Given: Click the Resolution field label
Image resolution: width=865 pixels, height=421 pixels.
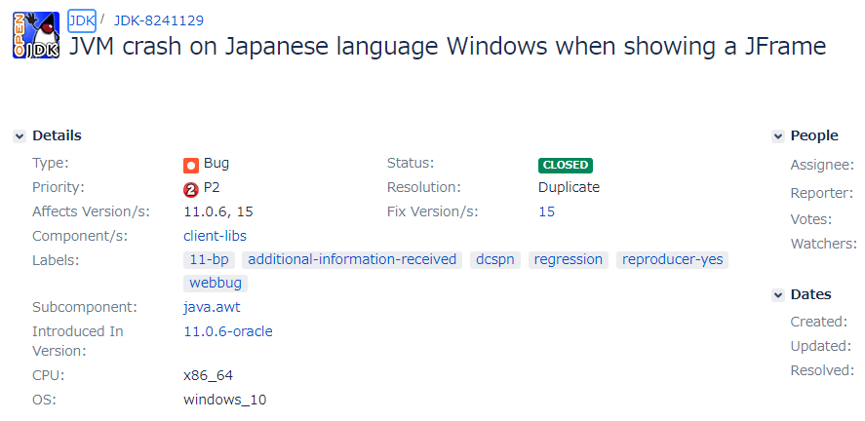Looking at the screenshot, I should (423, 187).
